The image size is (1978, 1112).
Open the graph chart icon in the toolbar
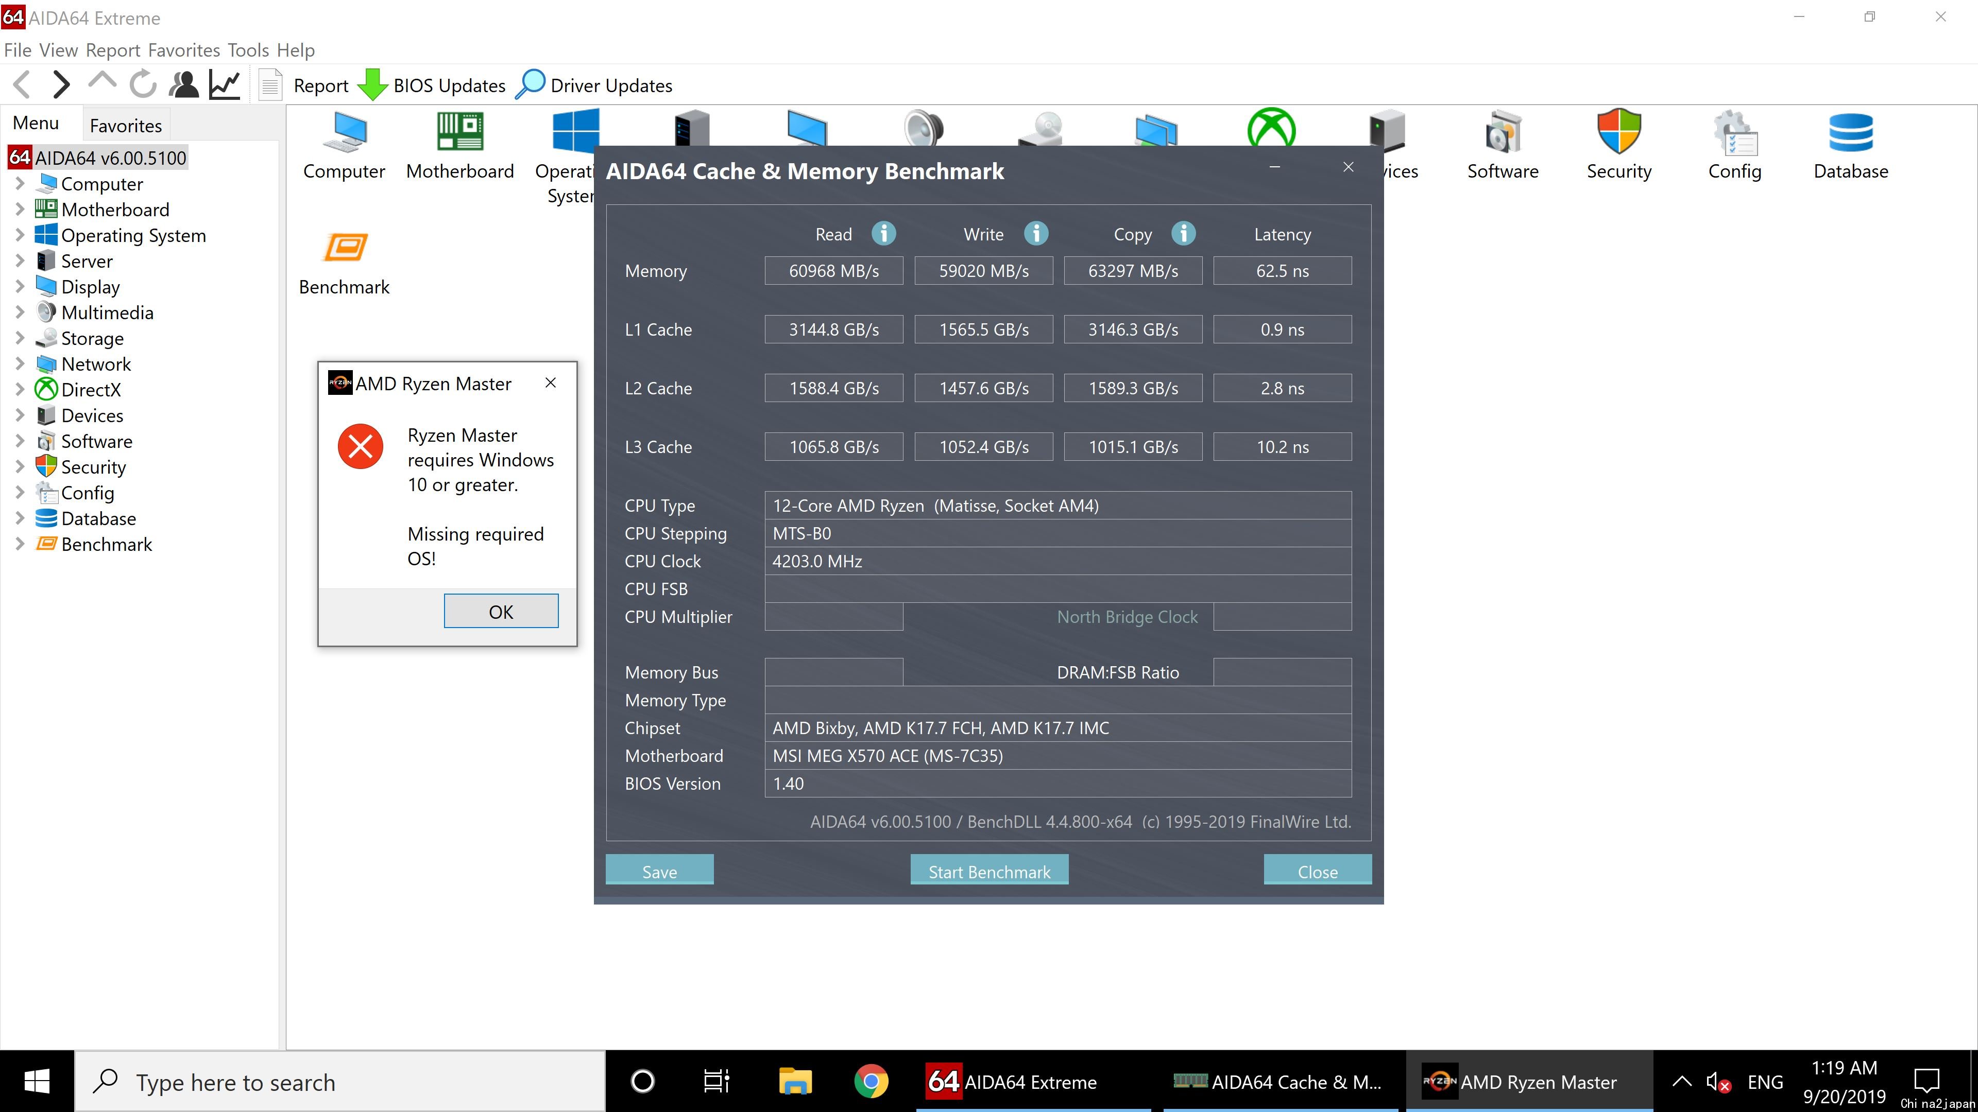(x=225, y=84)
